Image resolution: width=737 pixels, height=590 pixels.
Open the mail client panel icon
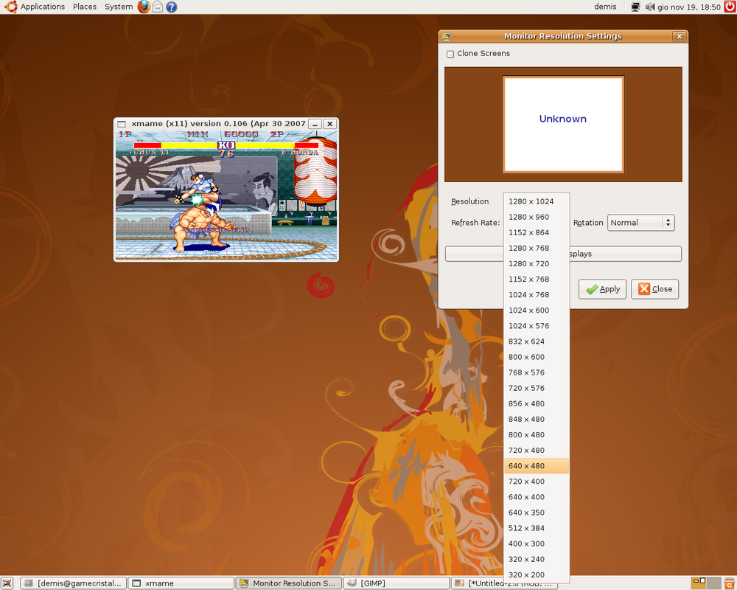(158, 7)
